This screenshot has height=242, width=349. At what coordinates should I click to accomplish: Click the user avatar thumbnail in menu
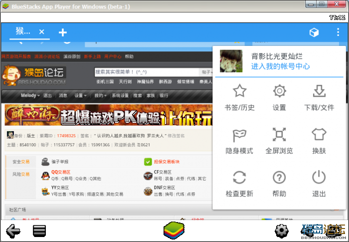click(x=231, y=61)
